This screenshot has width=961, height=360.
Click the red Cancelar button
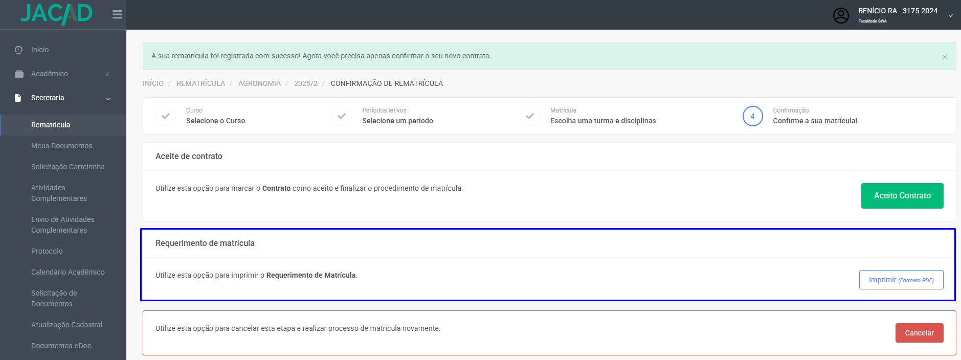click(x=920, y=333)
